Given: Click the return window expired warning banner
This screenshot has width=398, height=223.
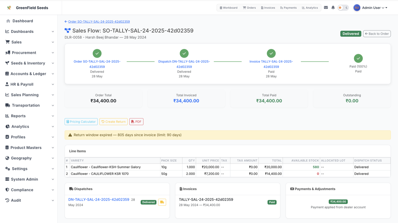Looking at the screenshot, I should point(228,135).
